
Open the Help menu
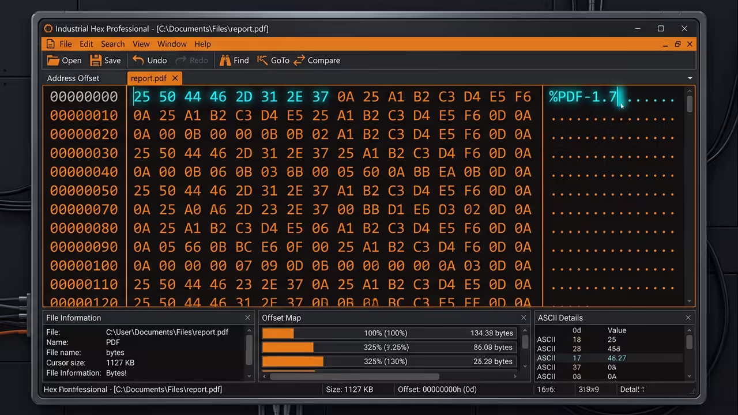(202, 44)
